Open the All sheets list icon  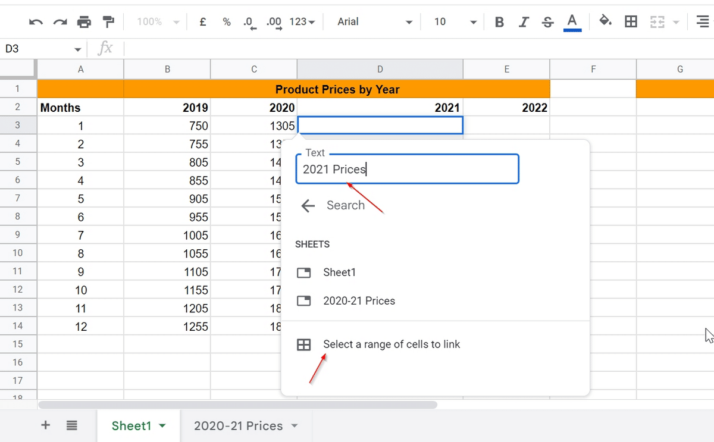[x=72, y=425]
